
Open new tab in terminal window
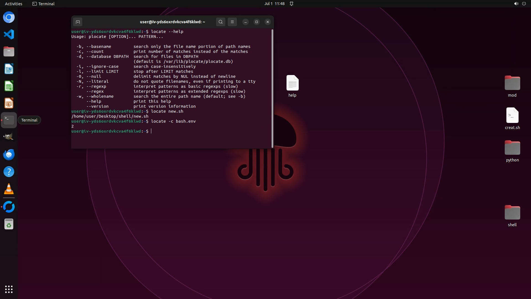(x=78, y=22)
